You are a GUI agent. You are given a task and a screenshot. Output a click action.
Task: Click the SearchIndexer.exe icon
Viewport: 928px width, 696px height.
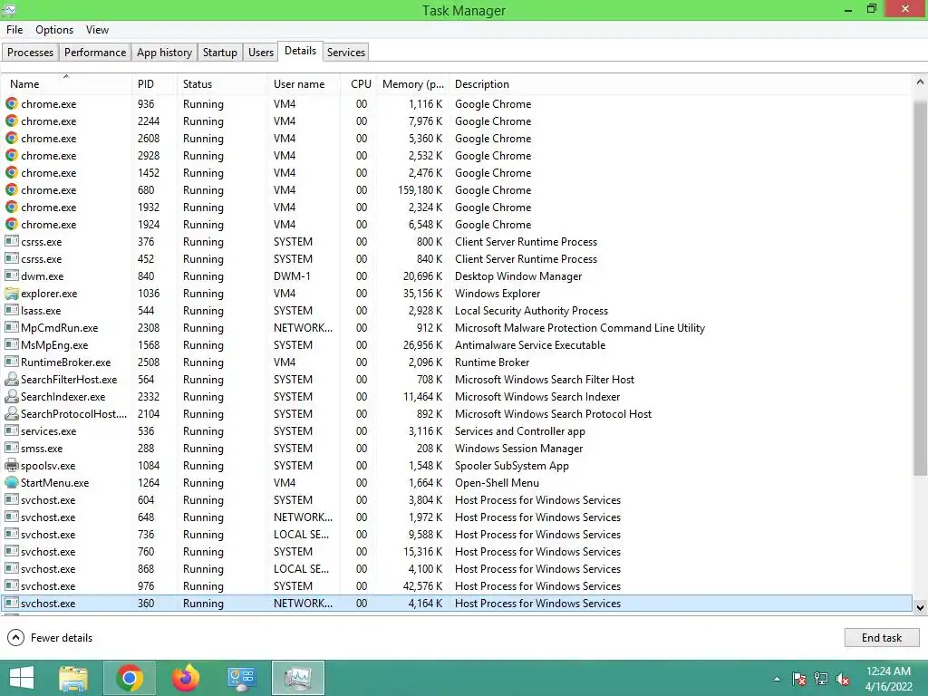point(11,397)
